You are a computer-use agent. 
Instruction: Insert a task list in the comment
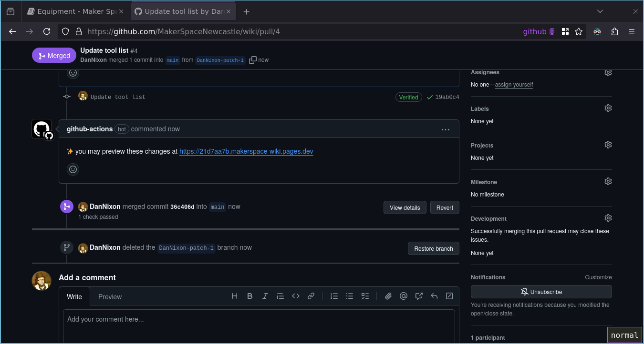coord(365,296)
